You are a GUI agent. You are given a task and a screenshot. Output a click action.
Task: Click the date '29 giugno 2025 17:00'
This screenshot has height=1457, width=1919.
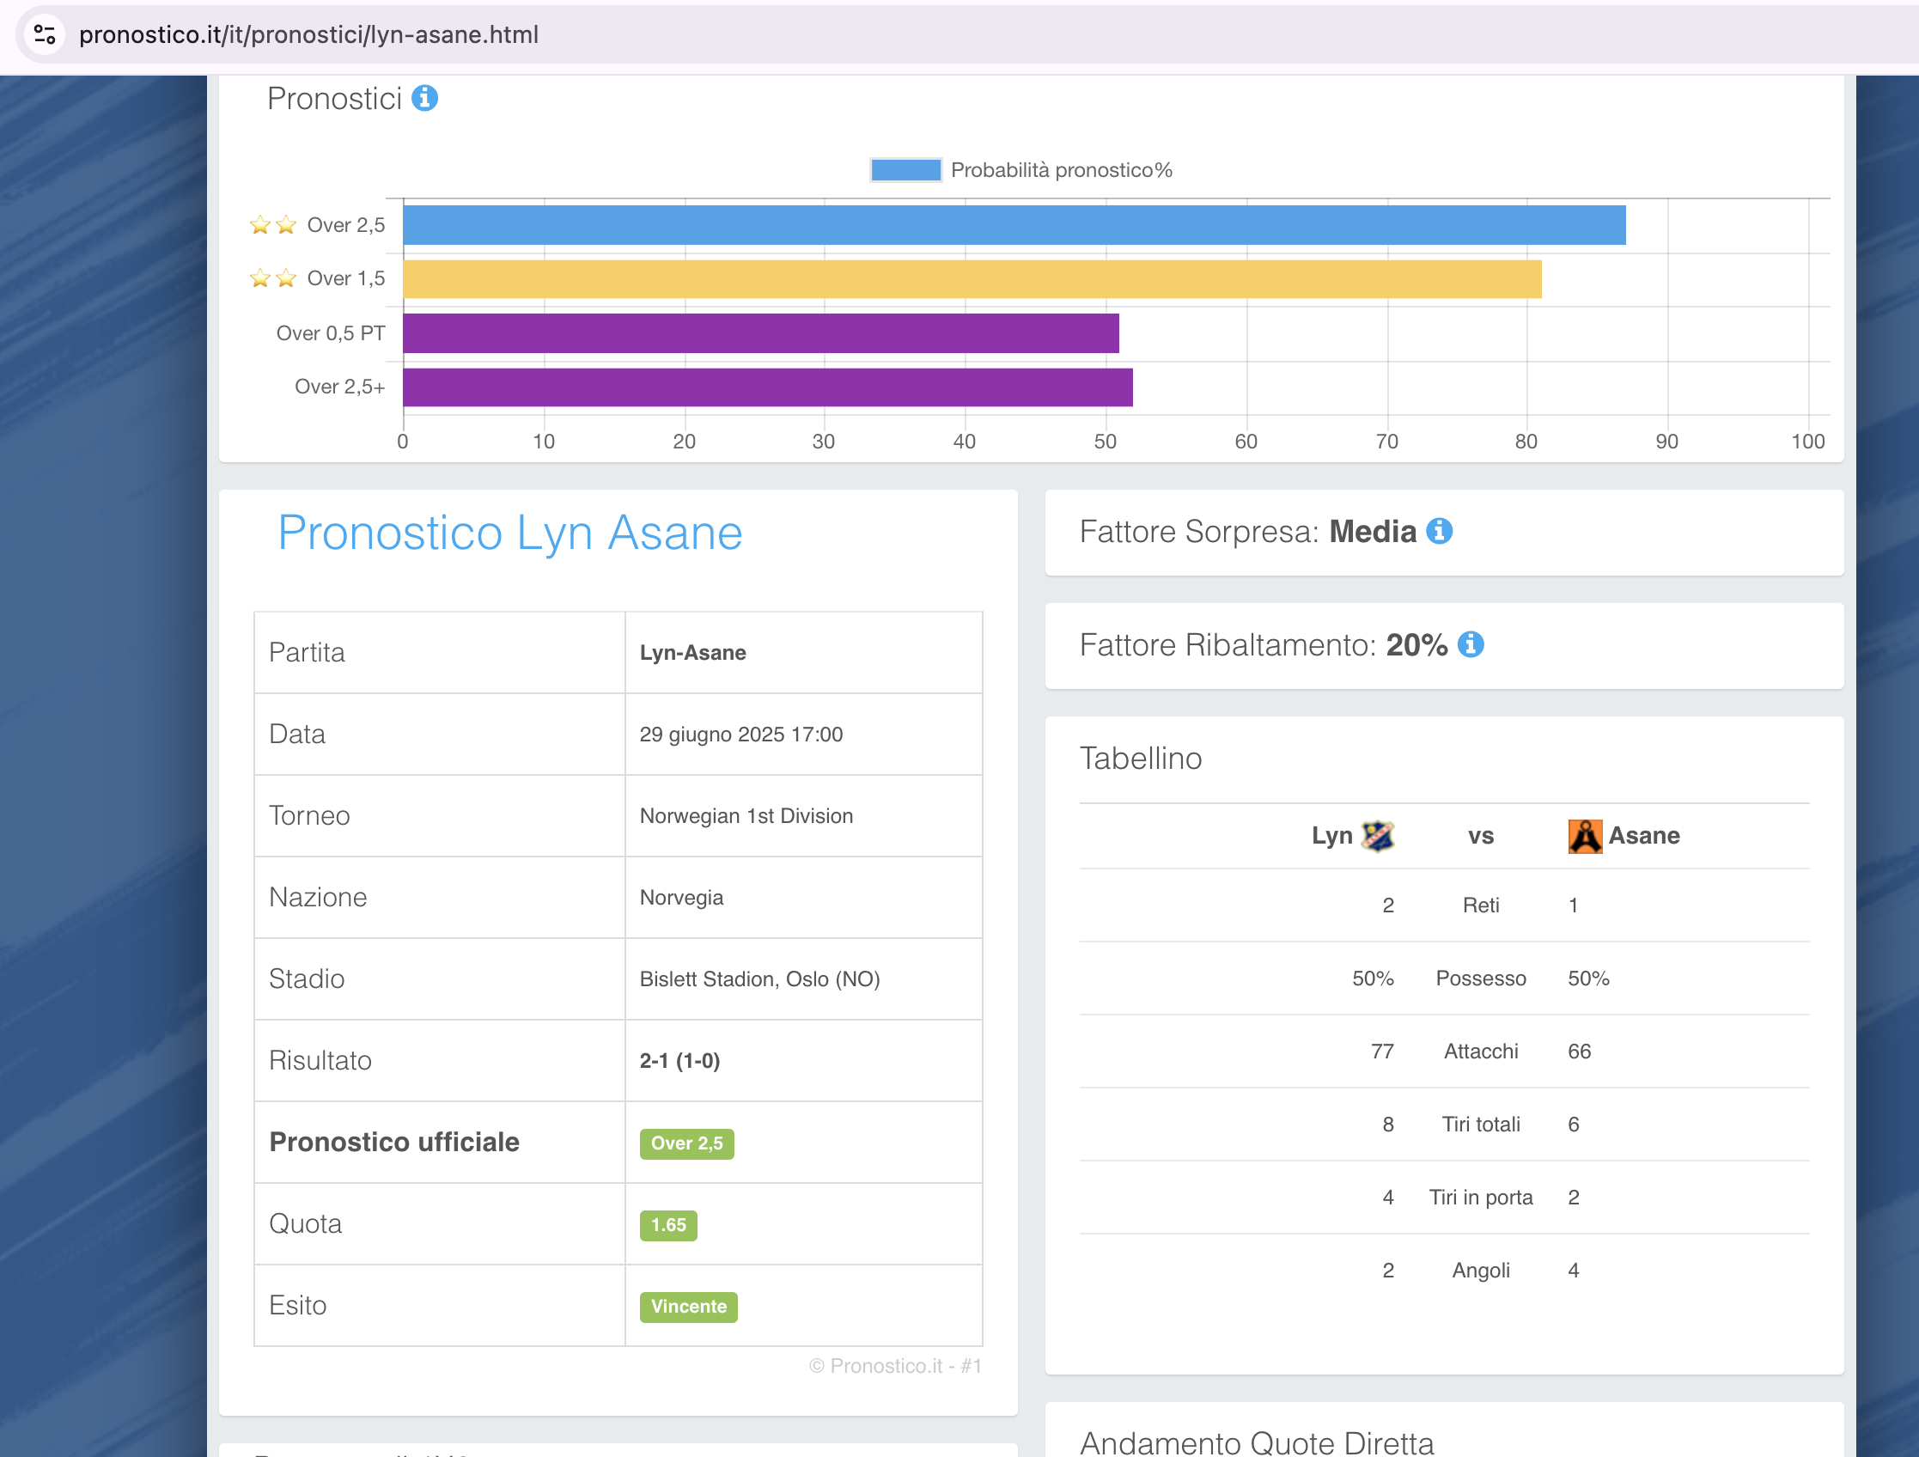pos(742,735)
